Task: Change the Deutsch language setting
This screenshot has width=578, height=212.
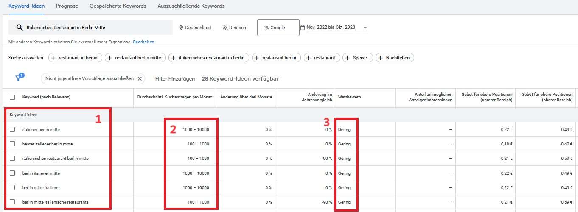Action: 234,28
